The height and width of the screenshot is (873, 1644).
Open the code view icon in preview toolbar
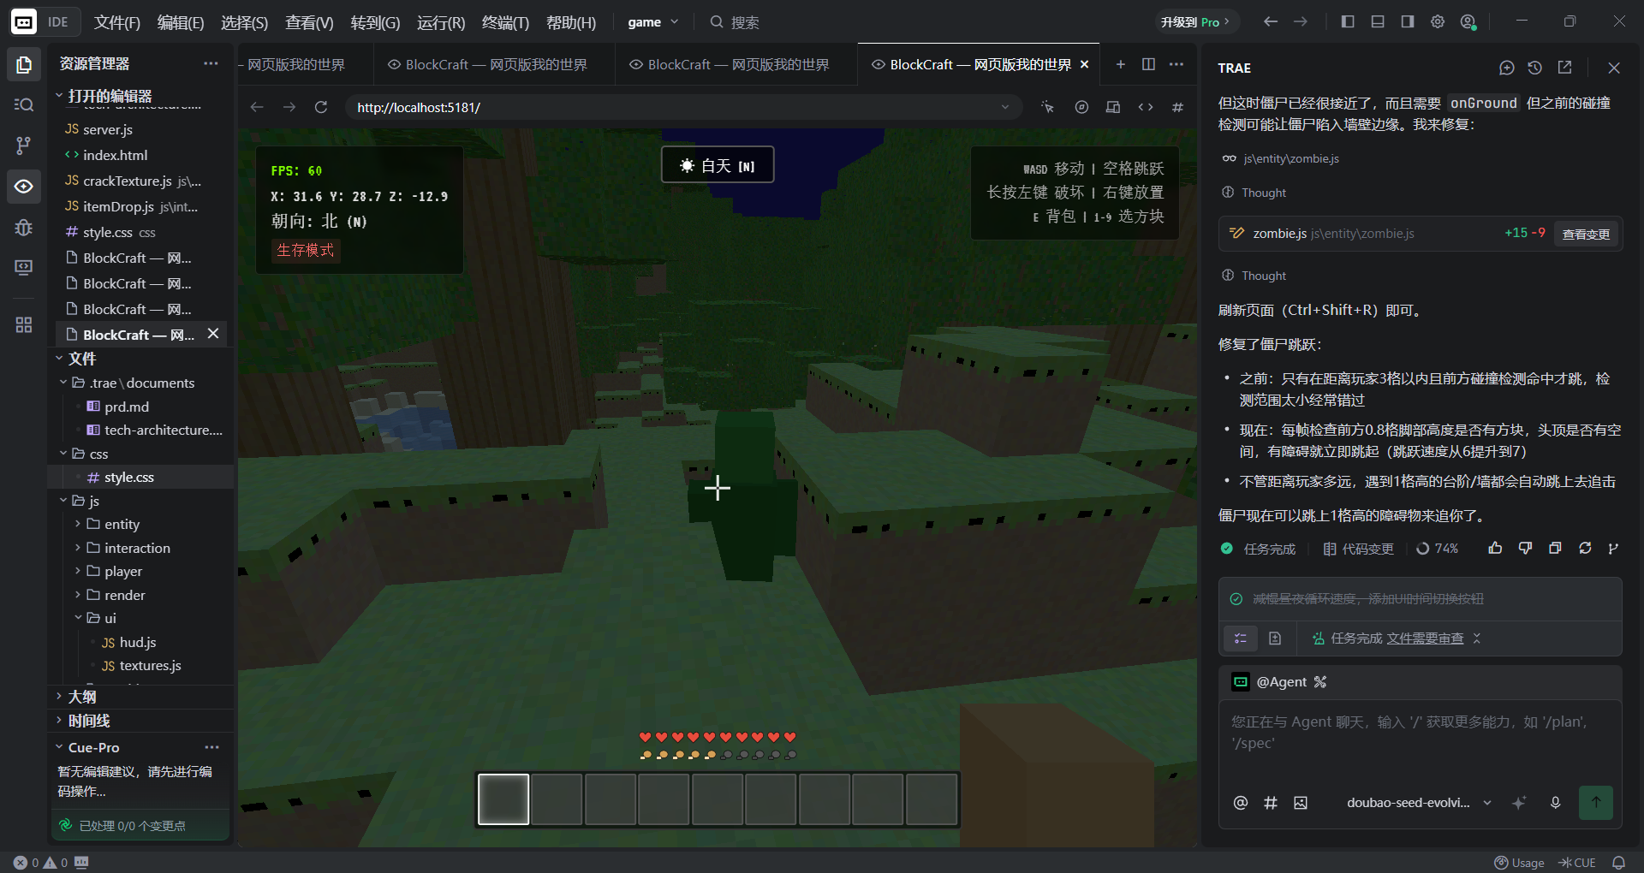click(1146, 107)
